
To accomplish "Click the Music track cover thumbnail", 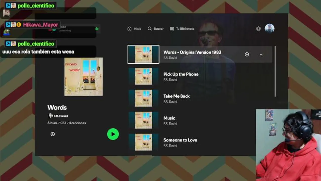I will [x=143, y=120].
